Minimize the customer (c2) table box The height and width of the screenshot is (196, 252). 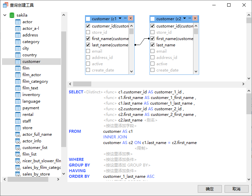click(x=190, y=18)
